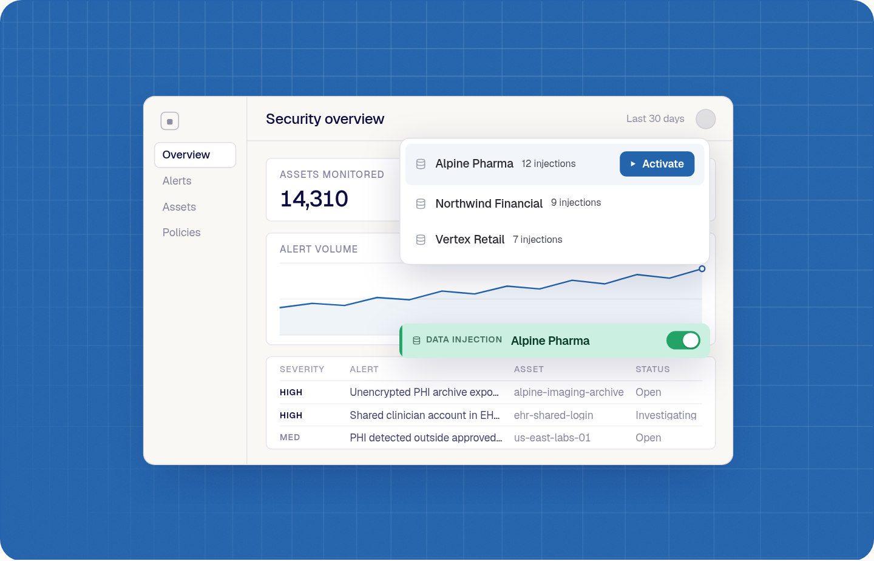Open the Overview sidebar tab
Viewport: 874px width, 561px height.
click(195, 155)
